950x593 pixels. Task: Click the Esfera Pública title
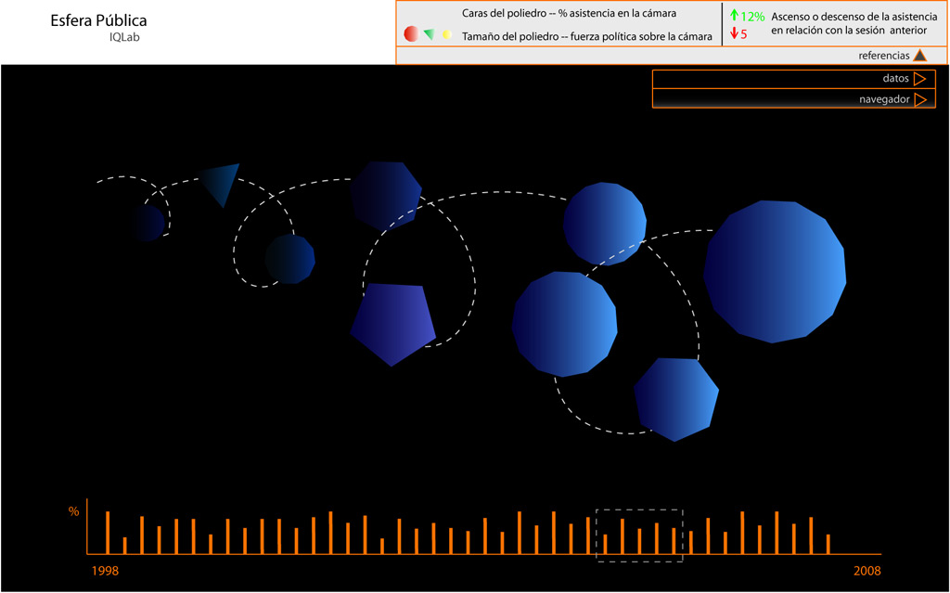click(98, 20)
